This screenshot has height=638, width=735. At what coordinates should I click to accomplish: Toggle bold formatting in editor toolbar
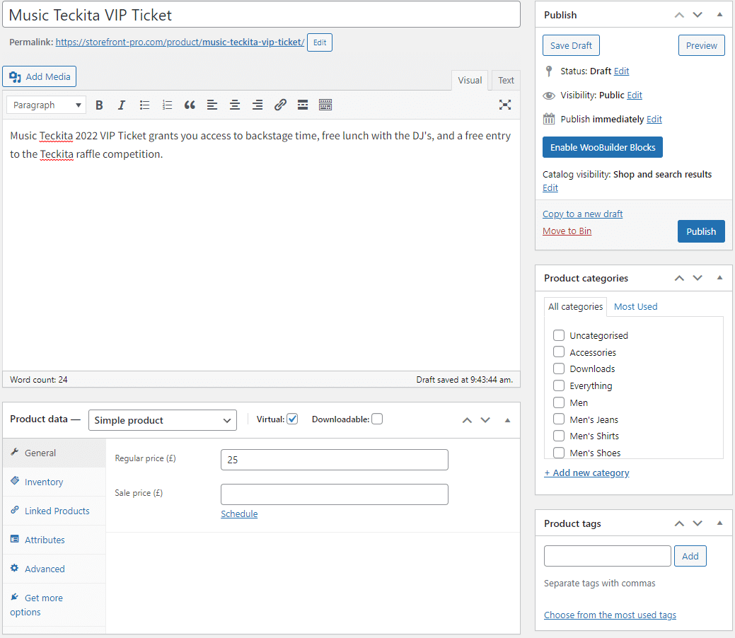coord(99,105)
